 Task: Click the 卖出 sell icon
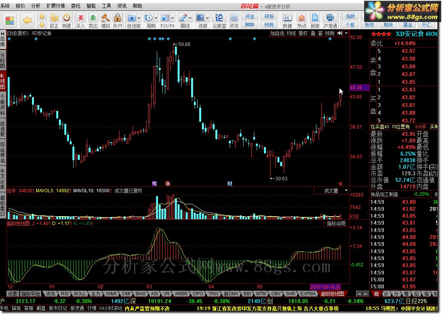click(x=93, y=20)
